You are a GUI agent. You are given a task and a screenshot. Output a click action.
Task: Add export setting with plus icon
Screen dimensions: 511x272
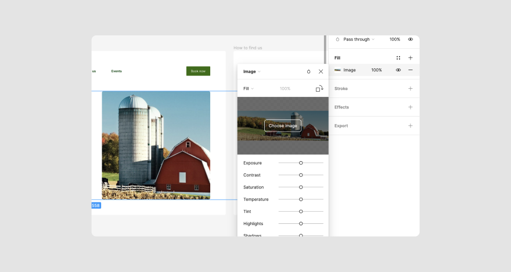[411, 126]
